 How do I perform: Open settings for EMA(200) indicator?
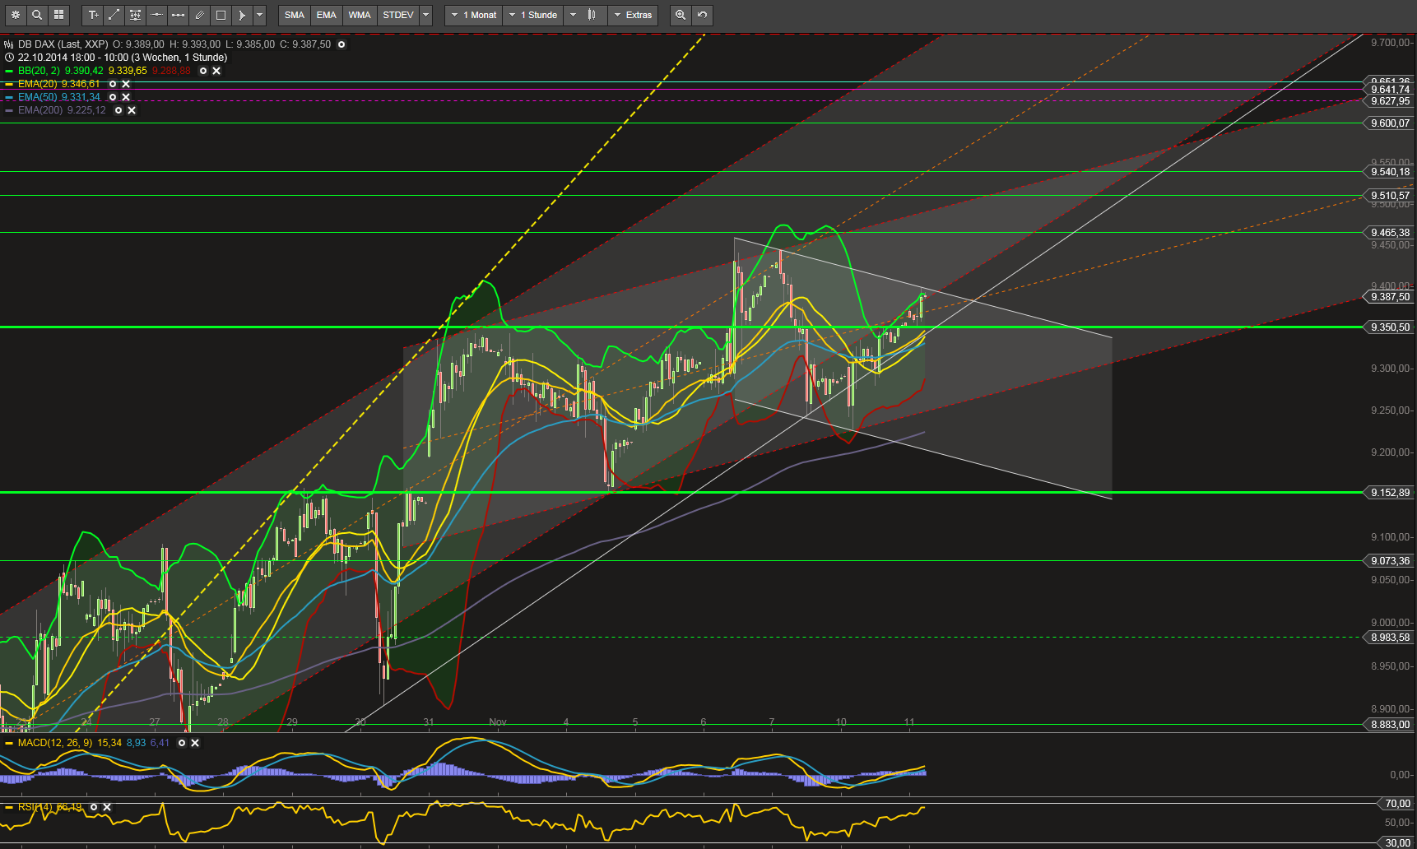click(118, 110)
